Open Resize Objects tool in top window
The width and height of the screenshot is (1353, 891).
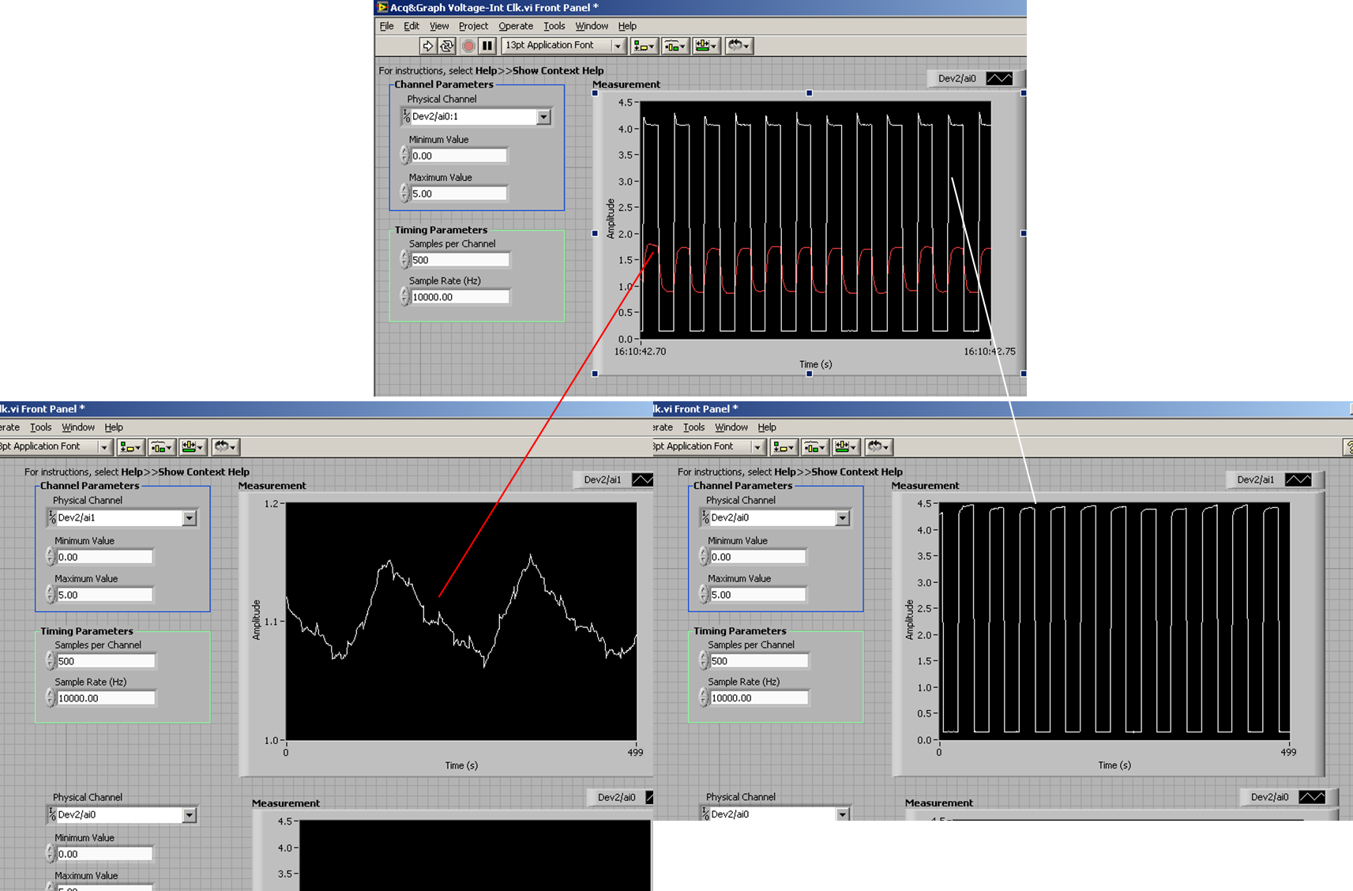click(x=705, y=46)
